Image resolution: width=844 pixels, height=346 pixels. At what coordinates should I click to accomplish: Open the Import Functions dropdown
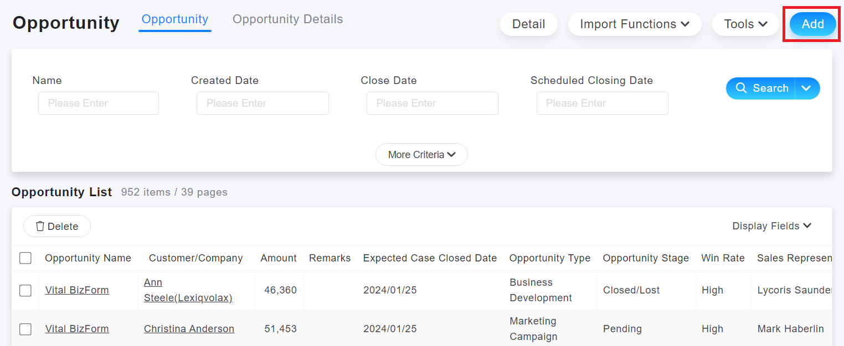coord(635,24)
